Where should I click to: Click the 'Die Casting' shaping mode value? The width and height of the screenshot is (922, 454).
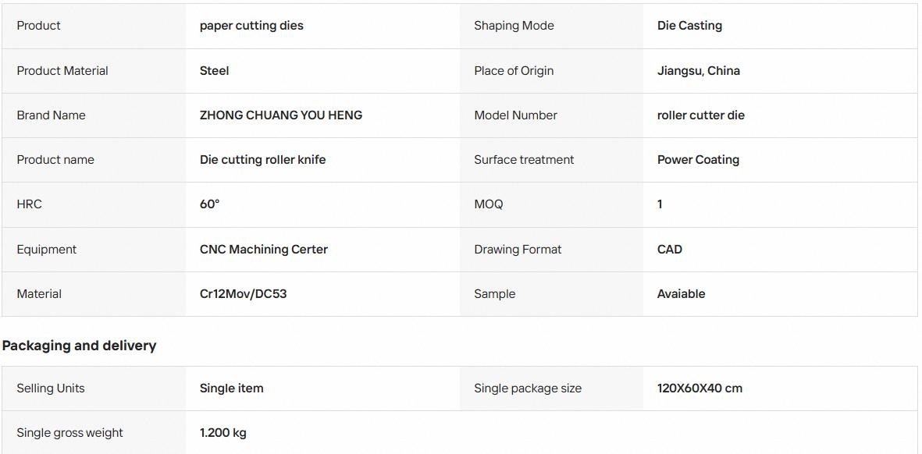coord(689,26)
